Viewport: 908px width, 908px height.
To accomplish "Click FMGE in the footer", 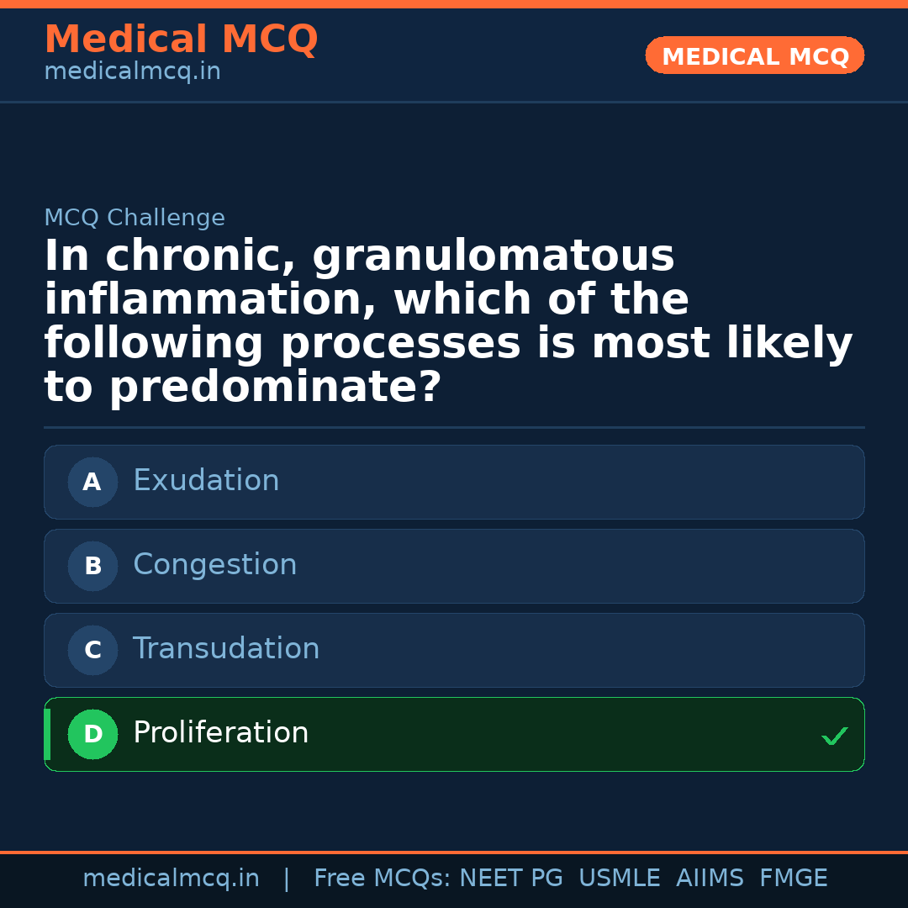I will pyautogui.click(x=793, y=879).
